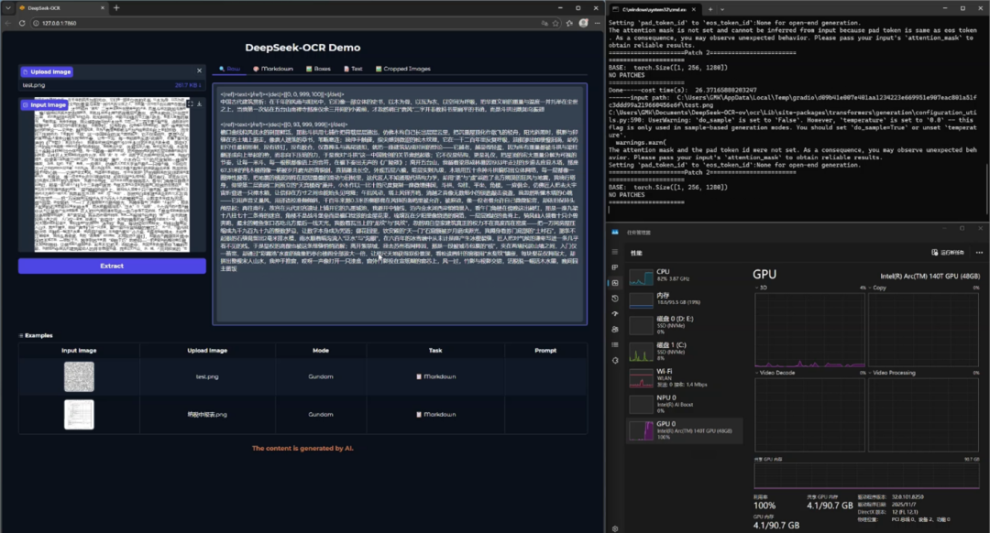Open the browser profile avatar

[x=583, y=23]
